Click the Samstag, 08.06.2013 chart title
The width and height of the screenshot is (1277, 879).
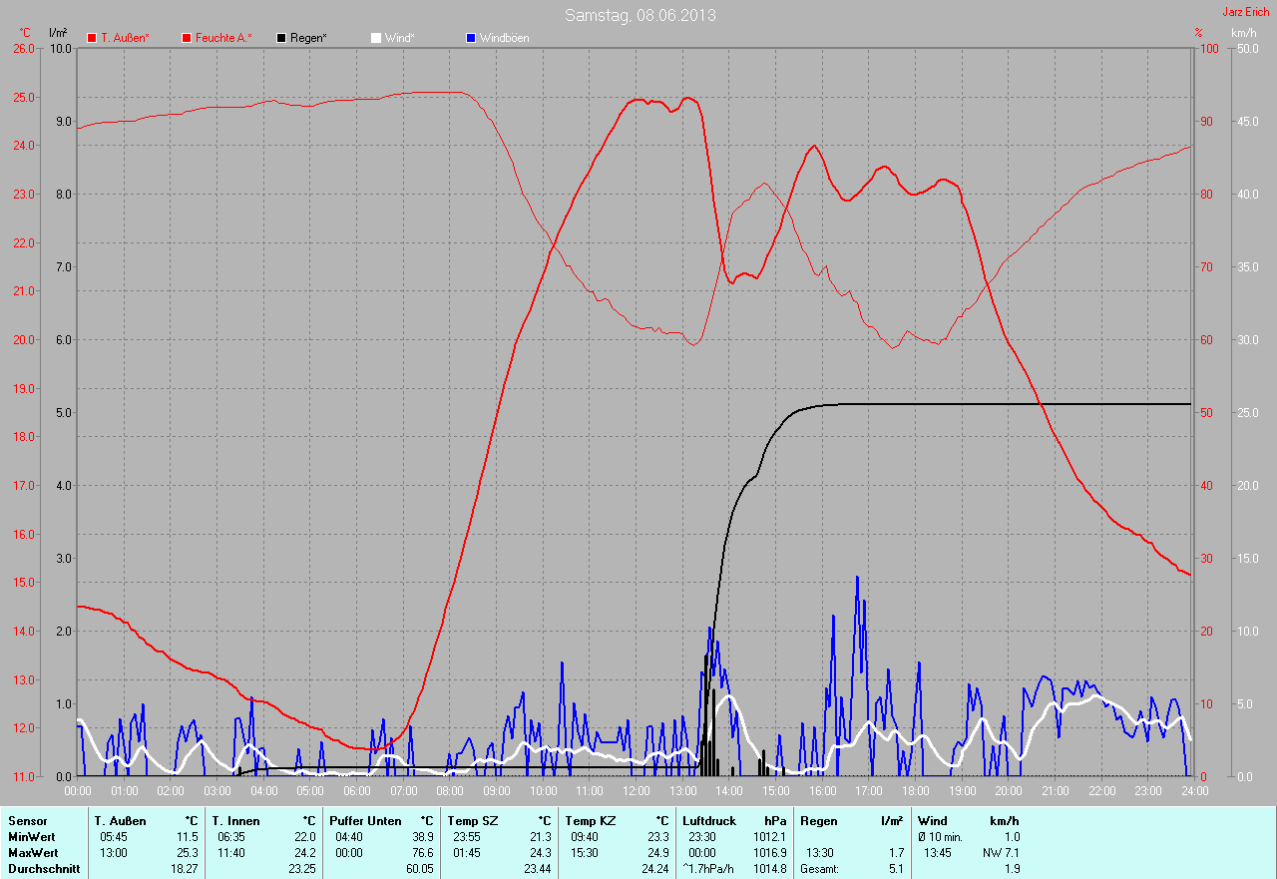click(639, 15)
